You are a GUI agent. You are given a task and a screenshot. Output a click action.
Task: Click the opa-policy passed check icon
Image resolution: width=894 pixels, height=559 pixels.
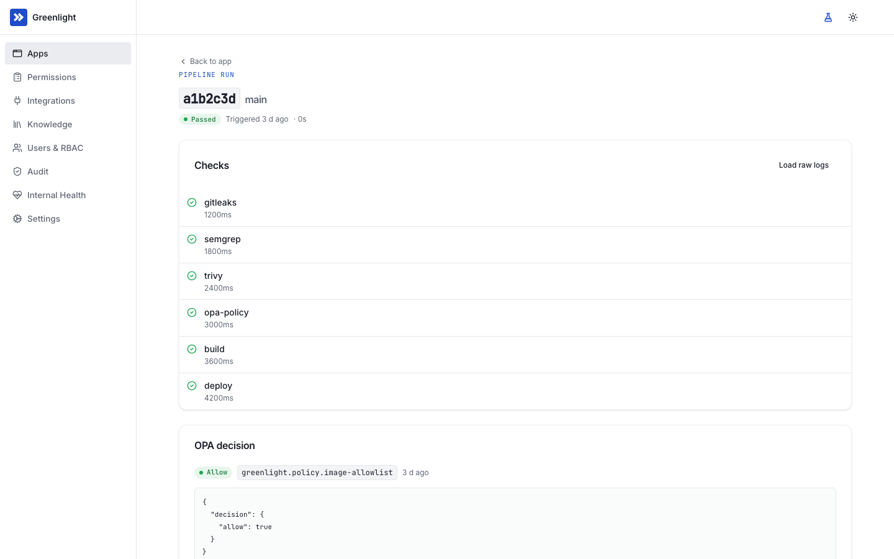(x=192, y=312)
